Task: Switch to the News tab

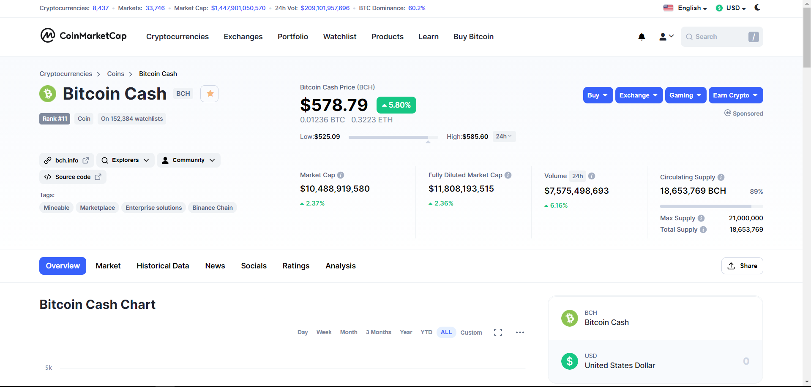Action: click(215, 266)
